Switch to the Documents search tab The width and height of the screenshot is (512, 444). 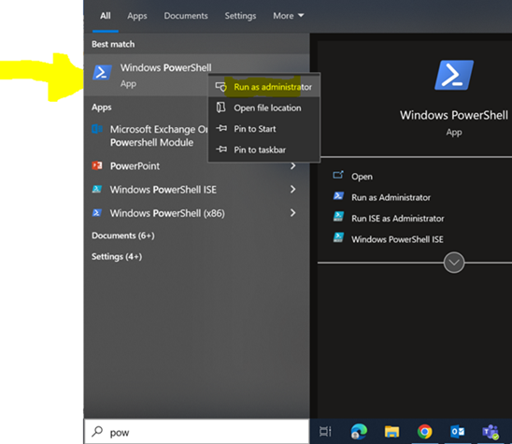(x=186, y=16)
